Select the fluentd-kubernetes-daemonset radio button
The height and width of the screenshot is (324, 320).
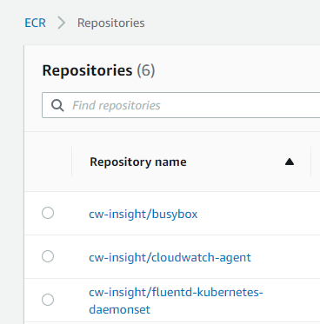click(x=48, y=300)
